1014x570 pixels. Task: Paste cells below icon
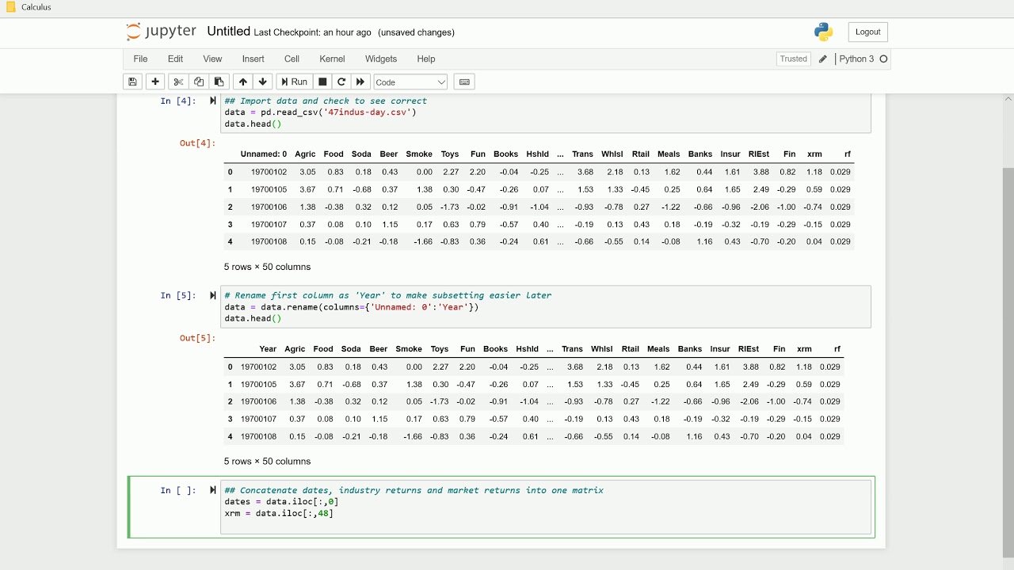click(x=219, y=82)
